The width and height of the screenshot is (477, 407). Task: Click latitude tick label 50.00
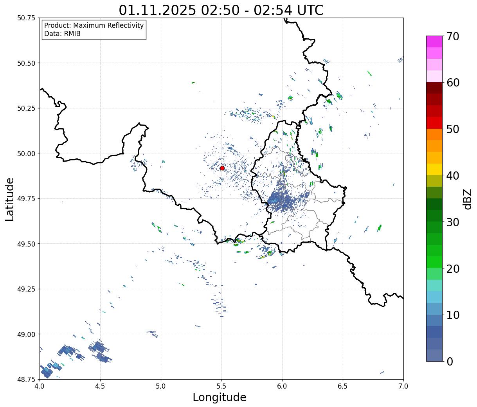(26, 154)
